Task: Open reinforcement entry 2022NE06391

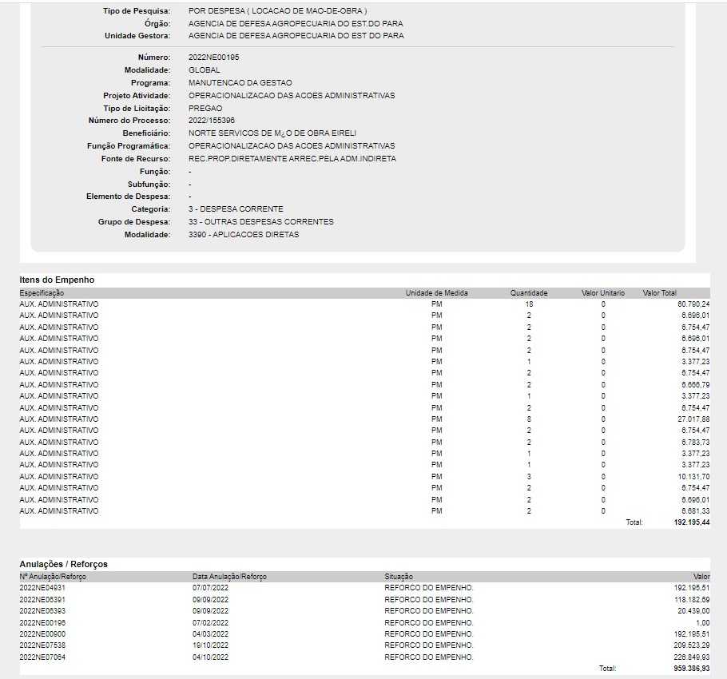Action: [42, 599]
